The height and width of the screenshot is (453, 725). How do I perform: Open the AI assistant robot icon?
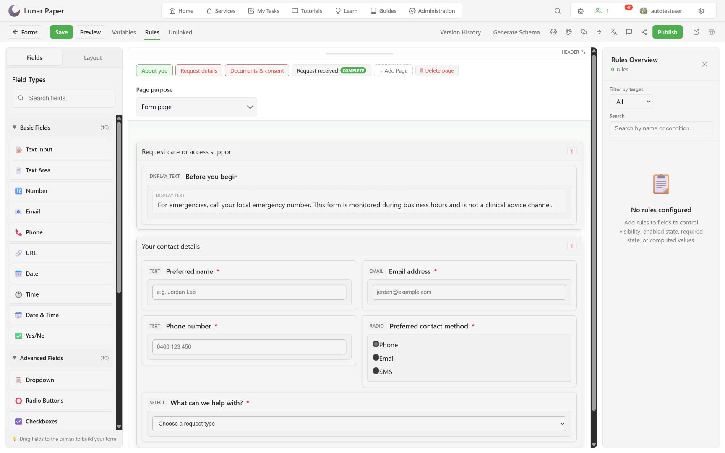coord(581,11)
